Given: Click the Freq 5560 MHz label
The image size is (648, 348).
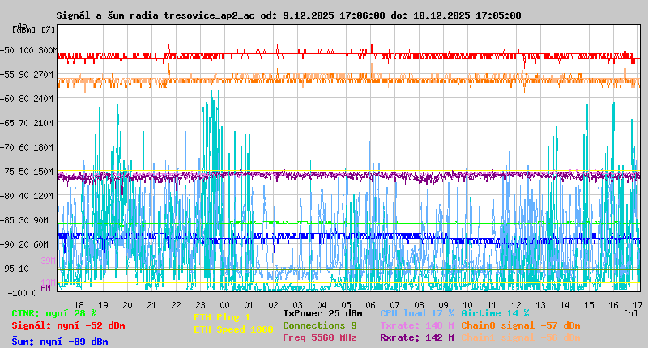Looking at the screenshot, I should [x=319, y=337].
